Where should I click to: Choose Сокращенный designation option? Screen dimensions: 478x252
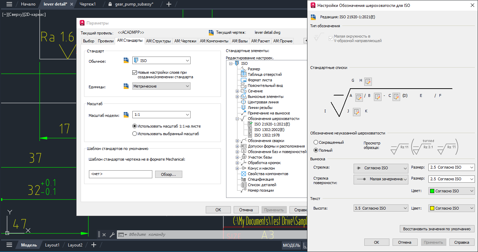[316, 142]
